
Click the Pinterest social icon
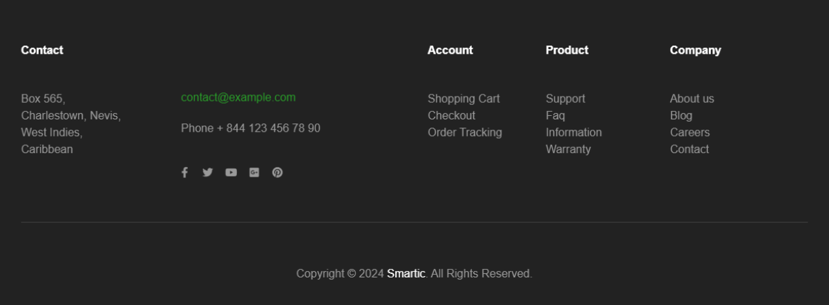pos(277,173)
